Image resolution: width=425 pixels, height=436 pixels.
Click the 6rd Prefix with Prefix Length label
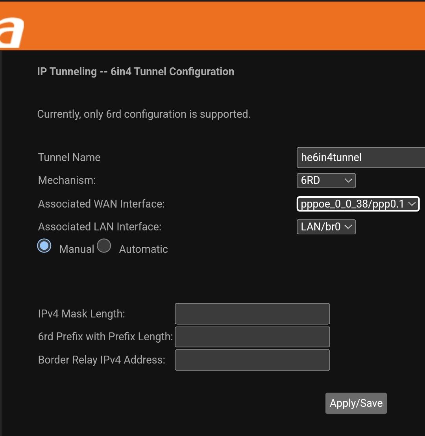pos(105,337)
